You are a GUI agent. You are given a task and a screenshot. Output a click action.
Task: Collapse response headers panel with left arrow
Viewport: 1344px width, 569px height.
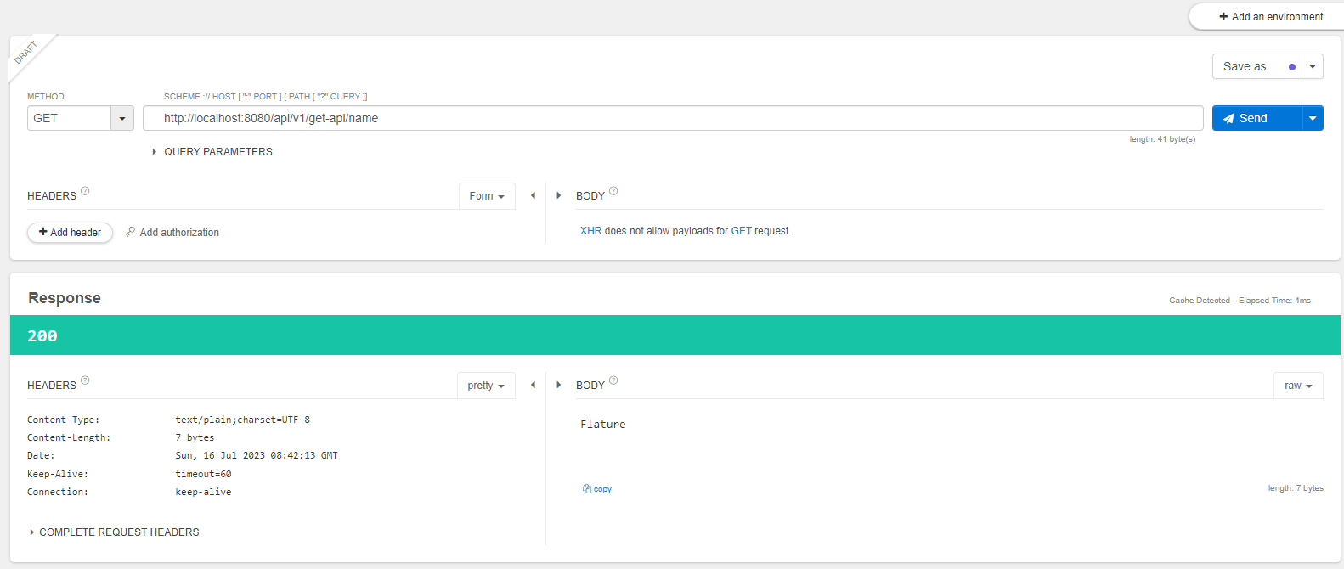tap(533, 385)
